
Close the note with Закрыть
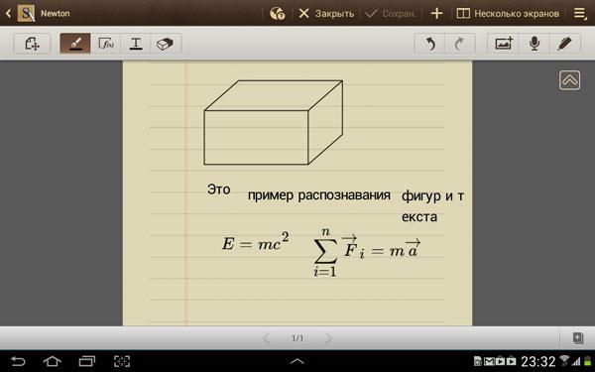326,14
